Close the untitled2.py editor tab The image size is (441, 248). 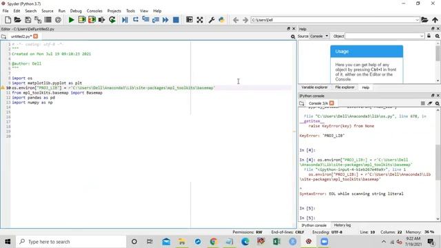35,37
